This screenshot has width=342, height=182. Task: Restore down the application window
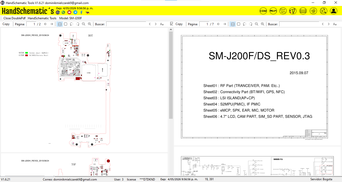point(324,3)
